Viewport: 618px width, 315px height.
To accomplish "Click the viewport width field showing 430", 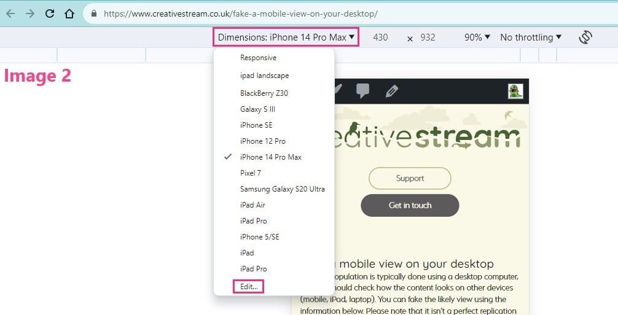I will [380, 37].
